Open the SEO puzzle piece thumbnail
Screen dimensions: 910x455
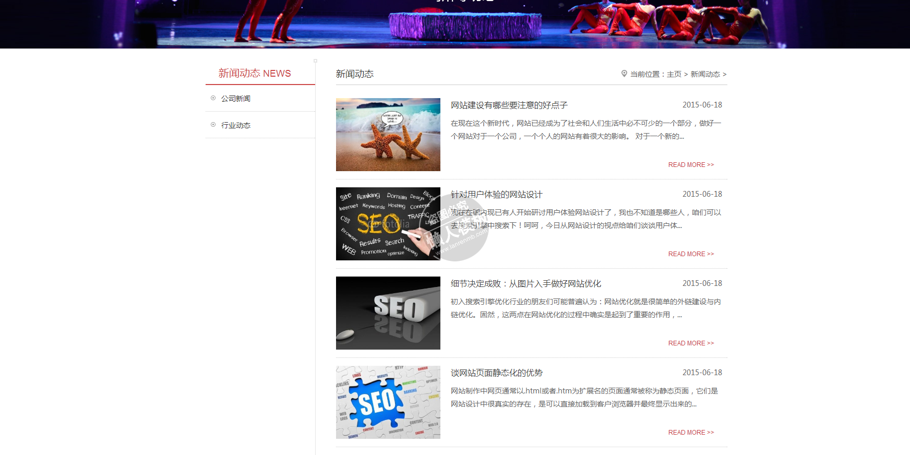388,402
